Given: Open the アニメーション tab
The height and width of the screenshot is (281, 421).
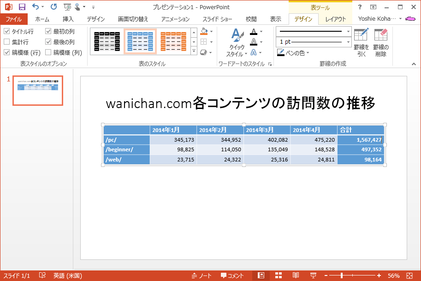Looking at the screenshot, I should pyautogui.click(x=175, y=19).
